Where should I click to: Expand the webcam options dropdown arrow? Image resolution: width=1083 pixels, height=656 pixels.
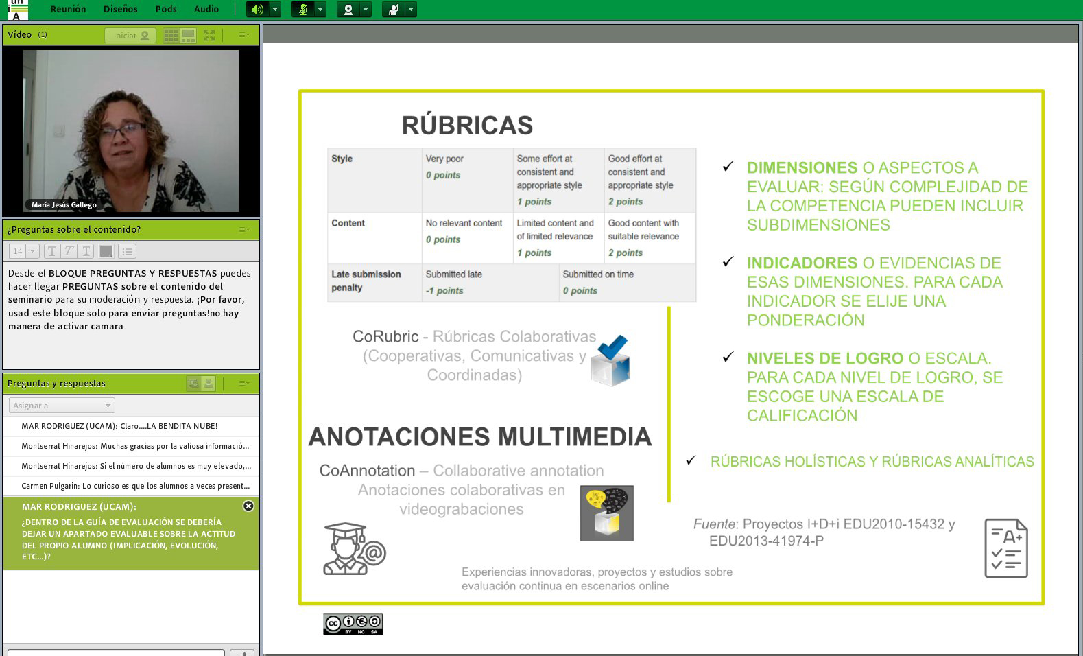(x=366, y=10)
